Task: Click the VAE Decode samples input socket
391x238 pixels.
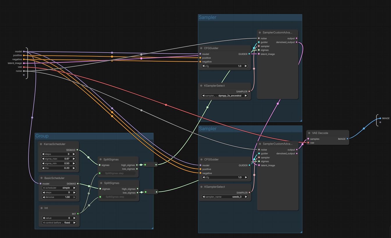Action: 308,139
